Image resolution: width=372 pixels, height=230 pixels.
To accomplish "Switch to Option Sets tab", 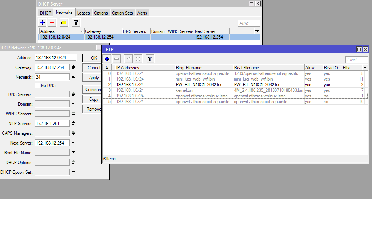I will coord(123,13).
